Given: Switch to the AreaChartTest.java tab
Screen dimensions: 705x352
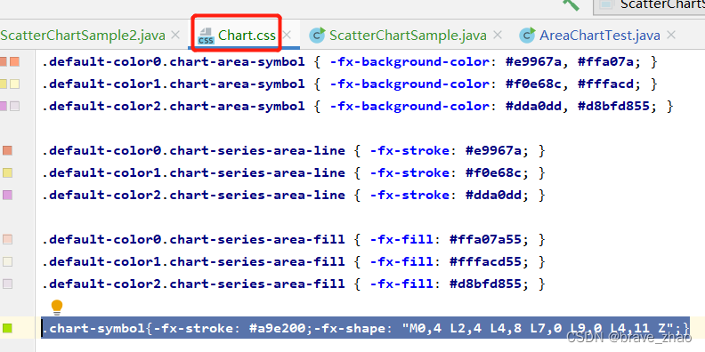Looking at the screenshot, I should (600, 36).
